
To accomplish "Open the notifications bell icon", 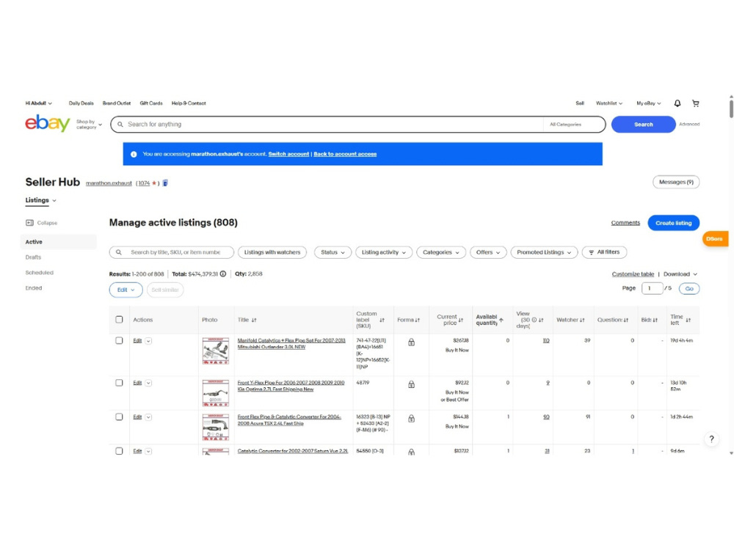I will (677, 103).
